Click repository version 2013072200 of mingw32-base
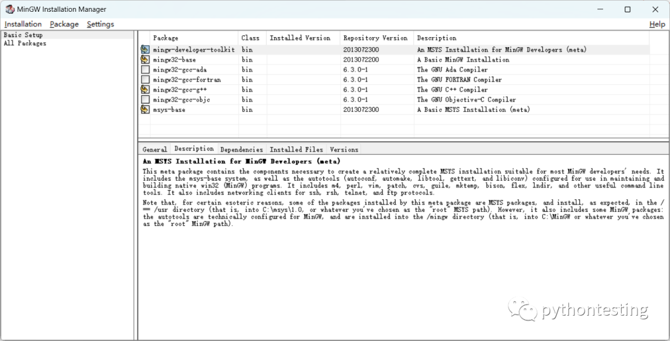Screen dimensions: 670x341 361,59
